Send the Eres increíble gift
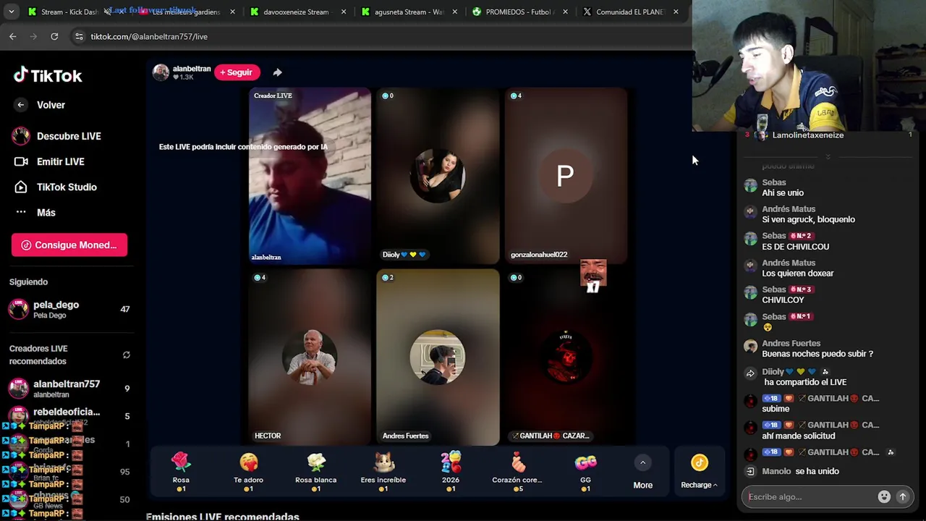The image size is (926, 521). tap(383, 472)
